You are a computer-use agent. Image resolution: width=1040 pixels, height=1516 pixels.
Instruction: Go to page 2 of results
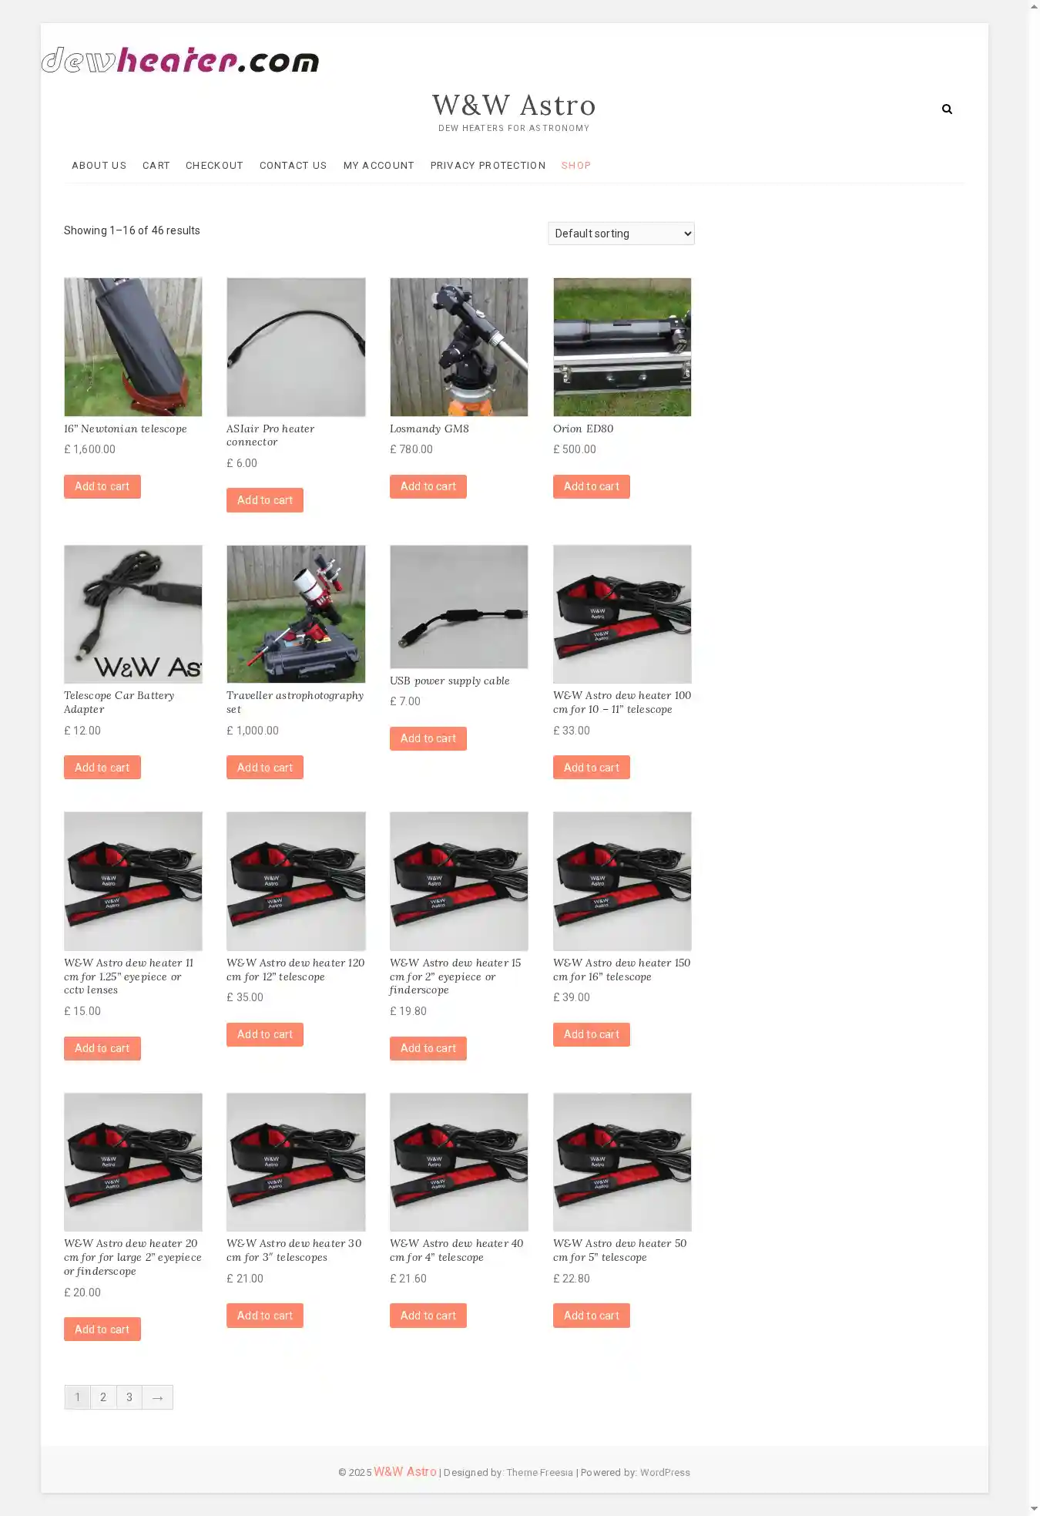click(x=103, y=1397)
